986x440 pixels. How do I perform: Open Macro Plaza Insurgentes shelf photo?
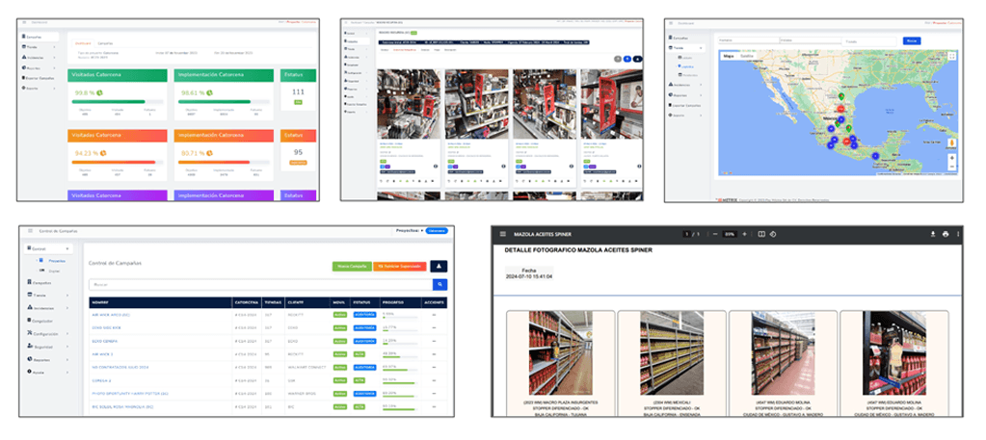pos(560,352)
